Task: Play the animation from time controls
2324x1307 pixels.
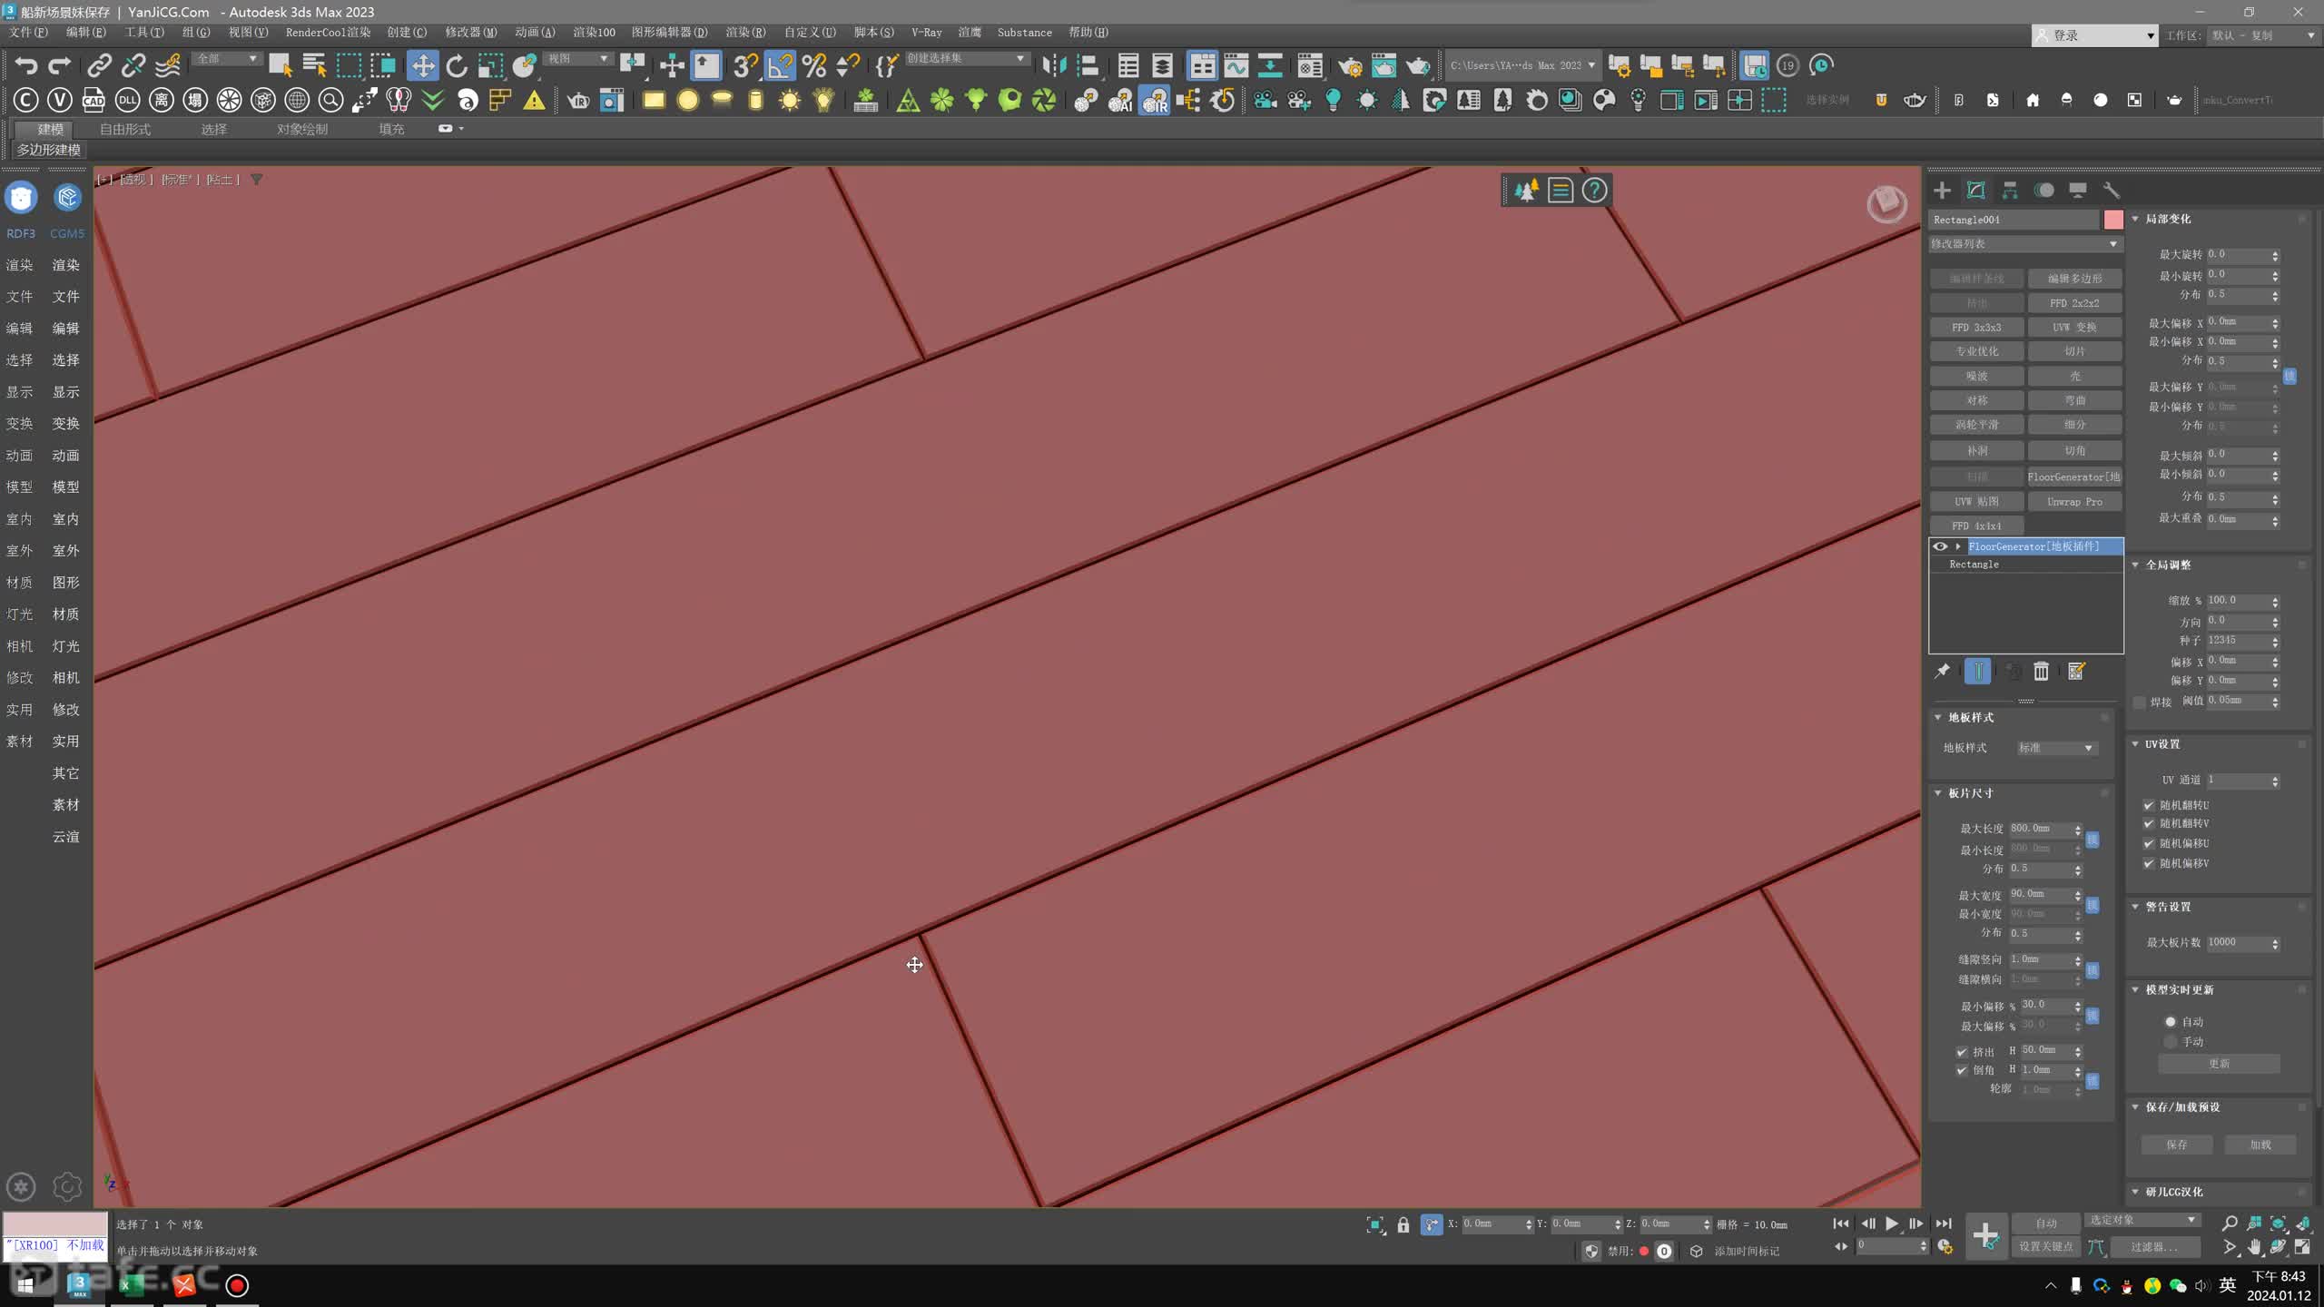Action: coord(1892,1224)
